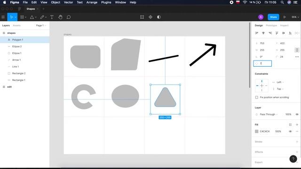This screenshot has height=169, width=301.
Task: Click the Align top icon
Action: (x=277, y=33)
